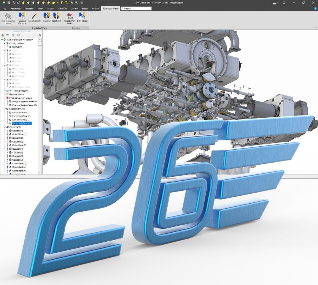Select Exploded View (2) in the tree
The width and height of the screenshot is (318, 285).
click(x=21, y=116)
